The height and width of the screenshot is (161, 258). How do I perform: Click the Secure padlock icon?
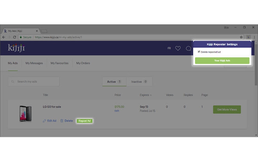[21, 37]
